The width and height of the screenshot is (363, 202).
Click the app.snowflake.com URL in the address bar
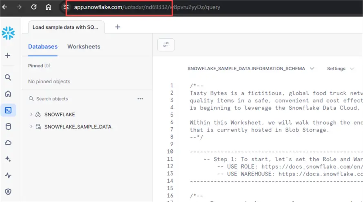point(147,7)
